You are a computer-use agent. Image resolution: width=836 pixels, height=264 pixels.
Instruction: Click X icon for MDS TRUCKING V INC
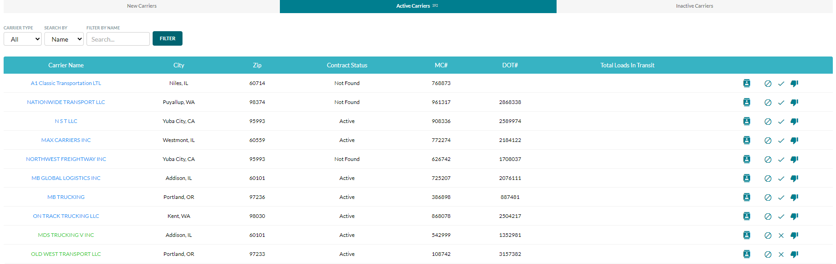point(781,236)
